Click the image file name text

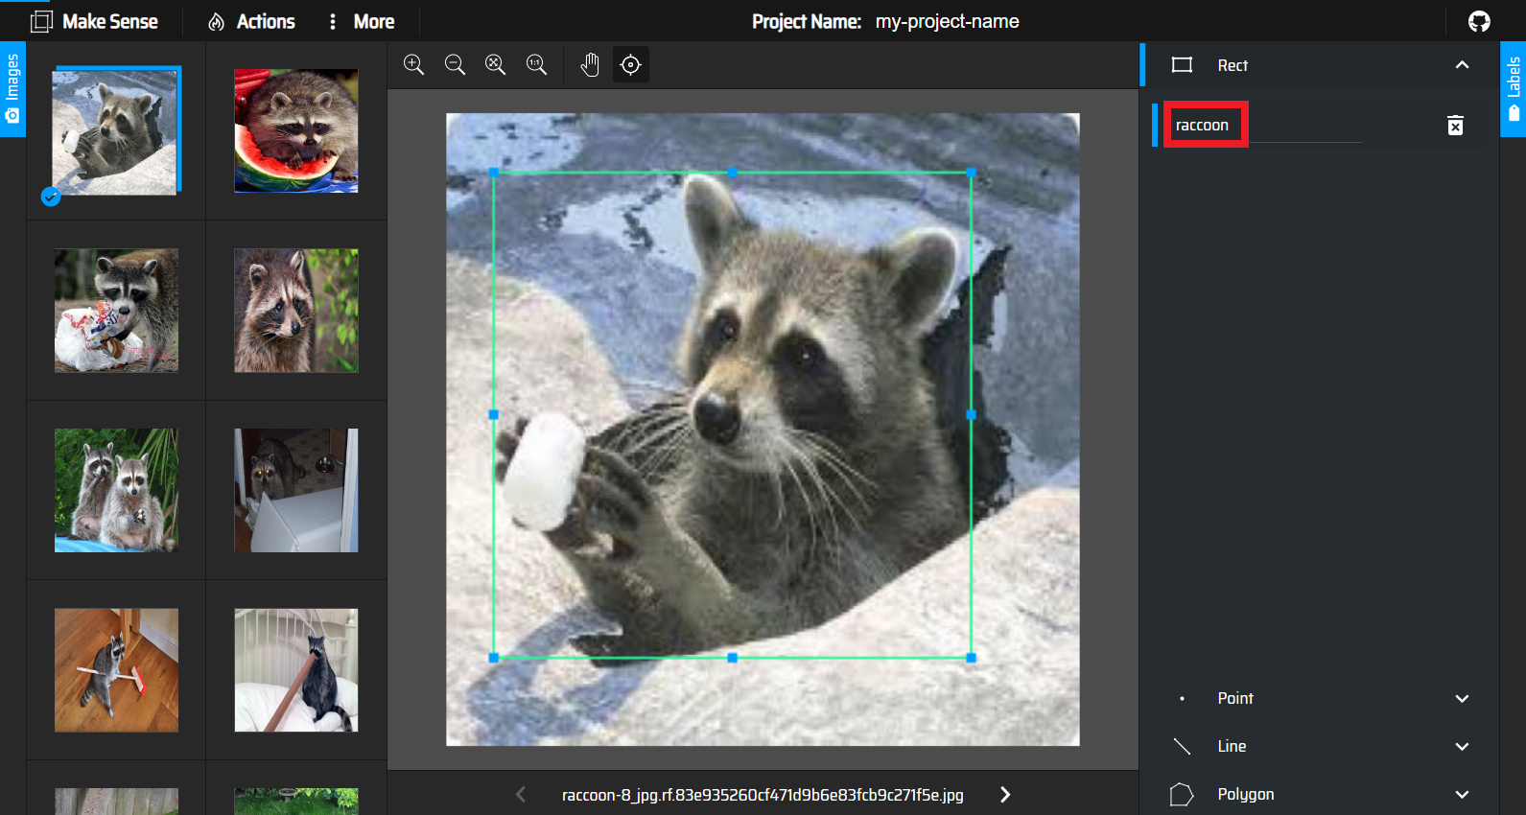[x=763, y=795]
